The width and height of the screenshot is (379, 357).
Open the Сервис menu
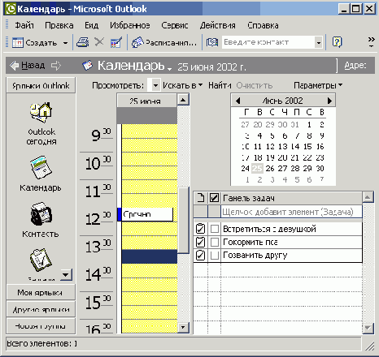(175, 25)
